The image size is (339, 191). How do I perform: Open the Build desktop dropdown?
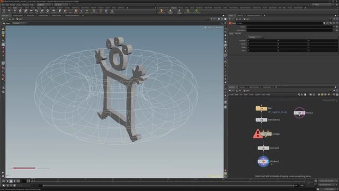click(44, 5)
